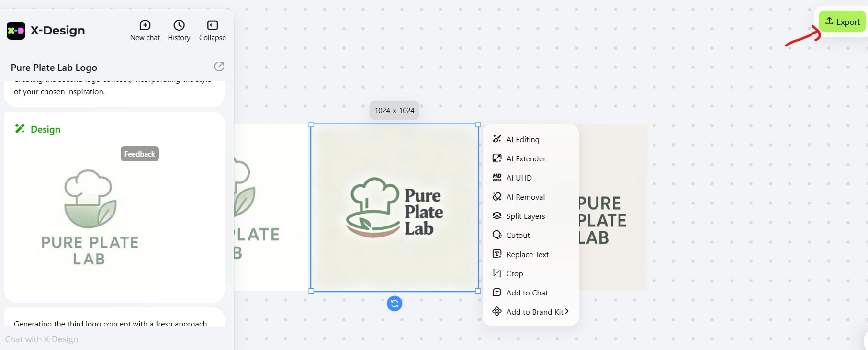Select AI Extender option
The image size is (868, 350).
click(526, 158)
